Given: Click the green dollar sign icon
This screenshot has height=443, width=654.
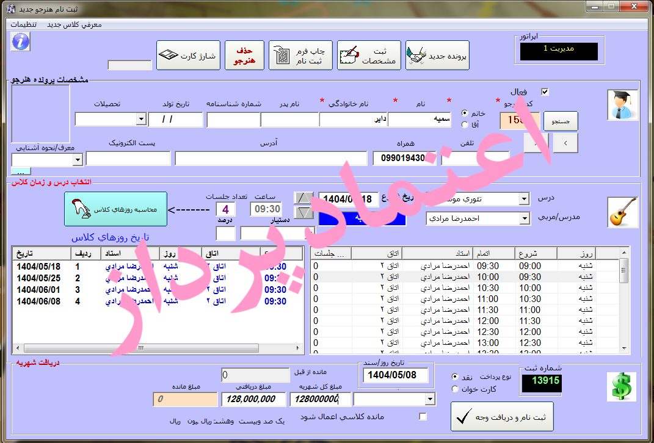Looking at the screenshot, I should [622, 387].
